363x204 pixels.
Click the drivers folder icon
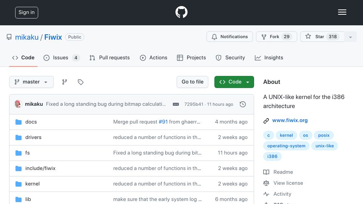[19, 138]
